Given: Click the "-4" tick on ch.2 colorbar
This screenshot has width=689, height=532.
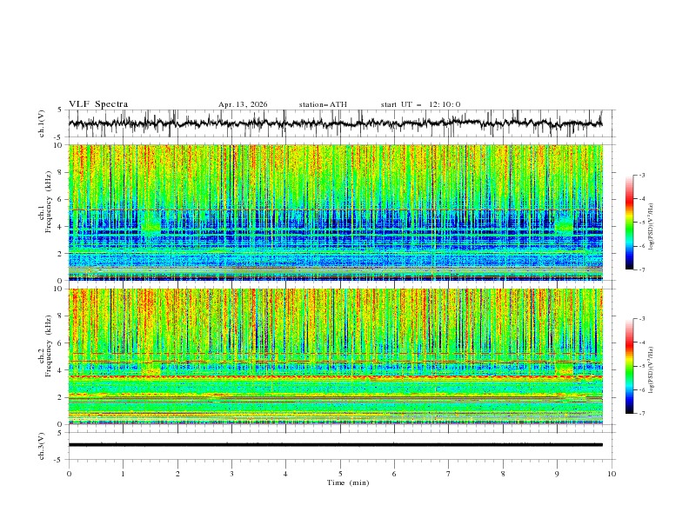Looking at the screenshot, I should [x=641, y=342].
